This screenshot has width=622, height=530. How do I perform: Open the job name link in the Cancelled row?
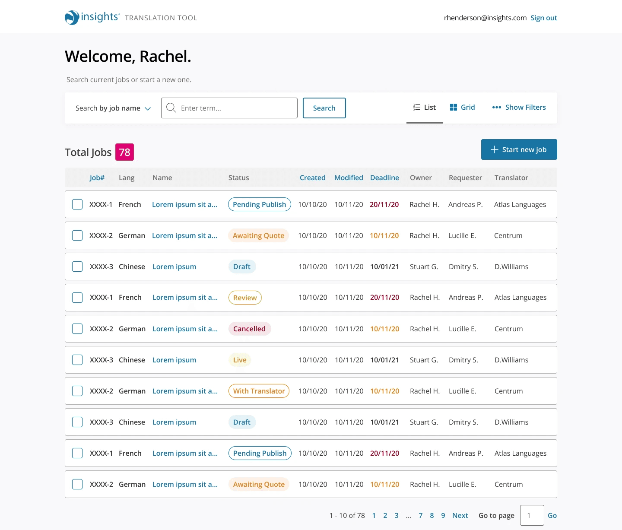pyautogui.click(x=185, y=329)
